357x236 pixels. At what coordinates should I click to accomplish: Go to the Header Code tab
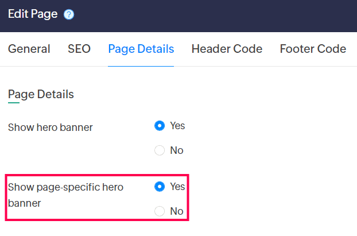pos(227,49)
